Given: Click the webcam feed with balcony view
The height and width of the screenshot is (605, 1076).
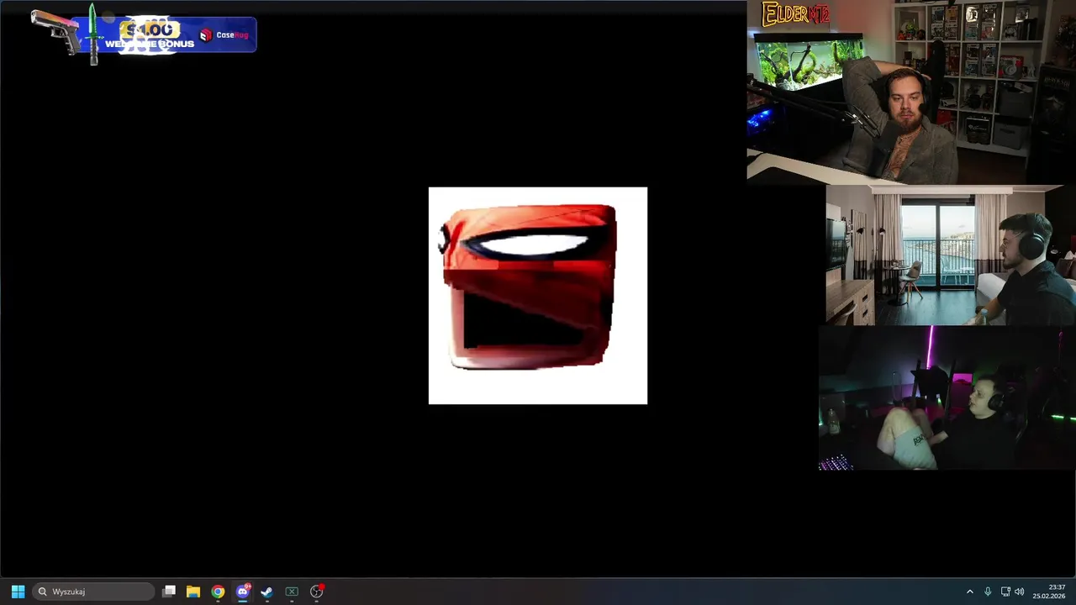Looking at the screenshot, I should pyautogui.click(x=951, y=256).
